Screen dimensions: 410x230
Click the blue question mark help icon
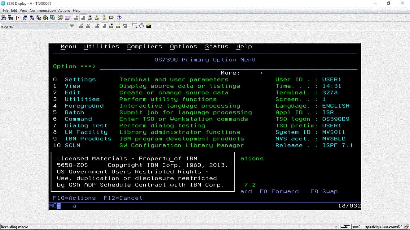coord(119,18)
